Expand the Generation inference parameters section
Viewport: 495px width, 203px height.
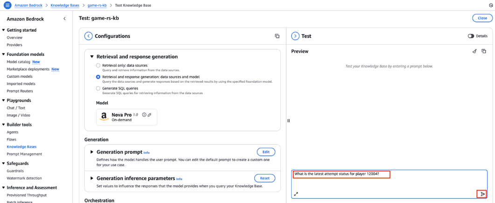coord(92,178)
